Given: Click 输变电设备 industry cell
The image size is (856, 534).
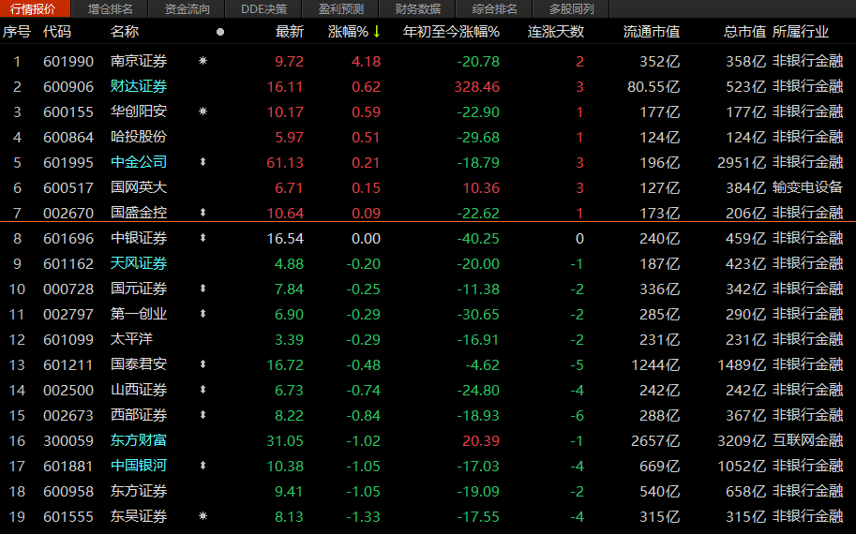Looking at the screenshot, I should tap(807, 187).
